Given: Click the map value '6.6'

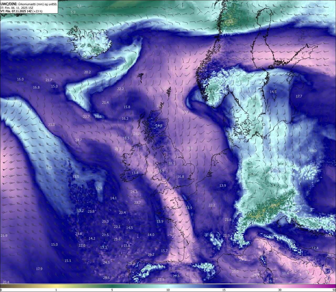Looking at the screenshot, I should (x=283, y=9).
